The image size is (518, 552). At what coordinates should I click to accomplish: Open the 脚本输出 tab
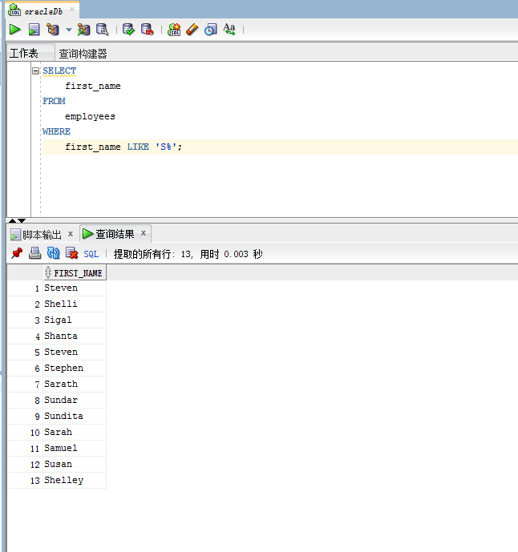coord(42,235)
